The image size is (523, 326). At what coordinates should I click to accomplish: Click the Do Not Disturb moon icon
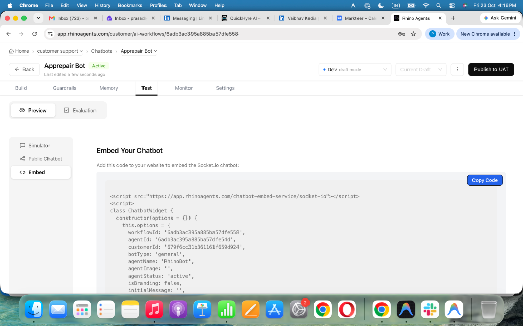[x=381, y=5]
